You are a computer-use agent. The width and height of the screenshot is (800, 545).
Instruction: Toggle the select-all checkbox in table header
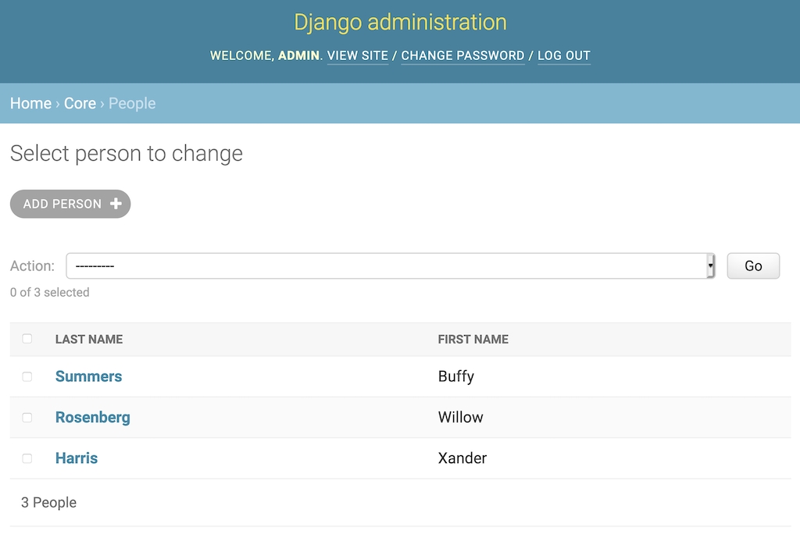pos(27,339)
